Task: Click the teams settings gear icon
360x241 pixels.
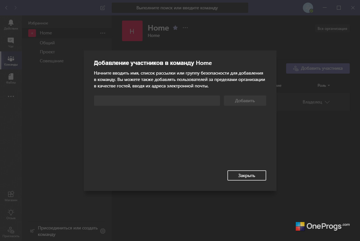Action: point(103,231)
